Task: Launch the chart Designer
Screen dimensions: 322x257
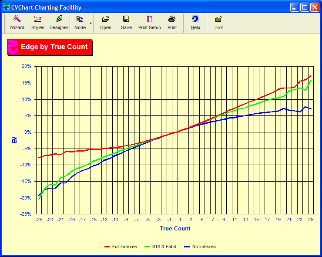Action: (x=59, y=23)
